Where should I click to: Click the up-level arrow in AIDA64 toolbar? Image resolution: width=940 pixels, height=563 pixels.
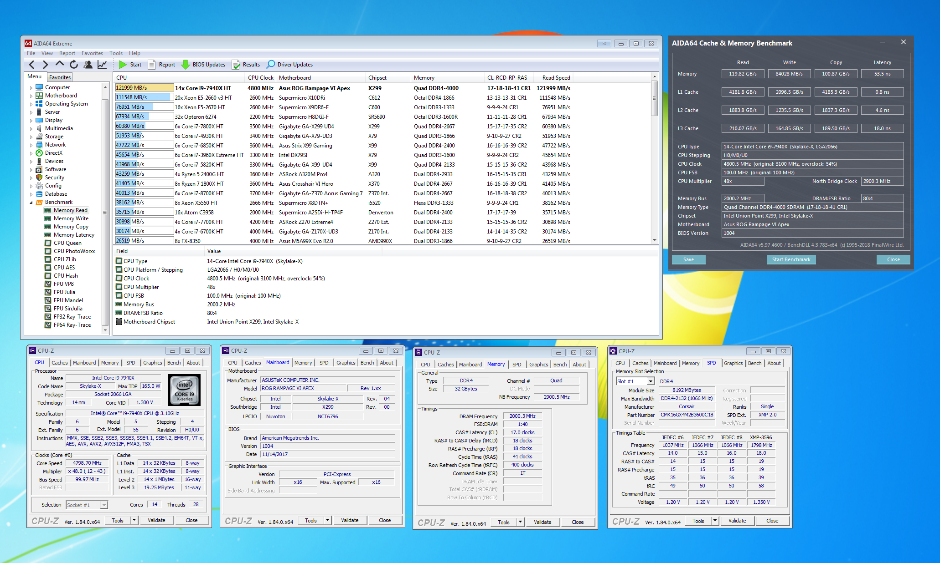pyautogui.click(x=60, y=65)
